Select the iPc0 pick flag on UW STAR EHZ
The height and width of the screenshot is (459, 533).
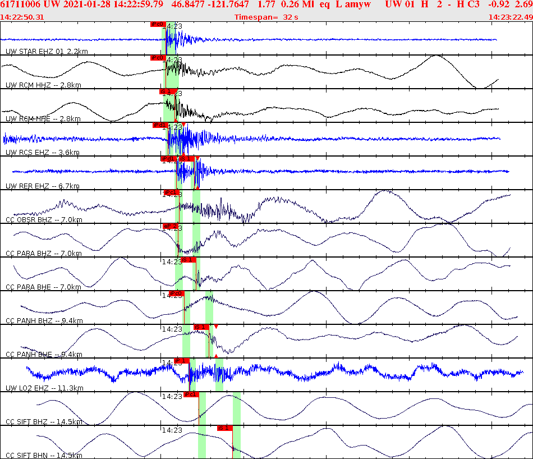158,24
